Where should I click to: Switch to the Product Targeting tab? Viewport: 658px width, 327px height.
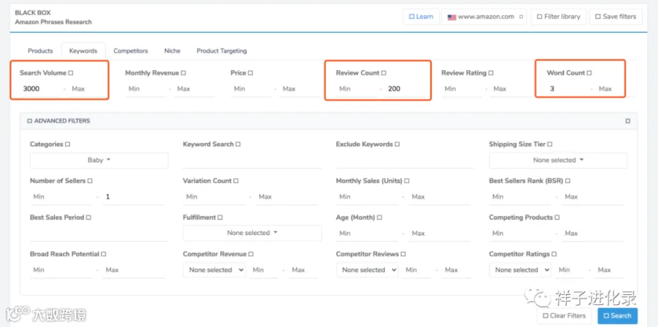click(x=222, y=50)
